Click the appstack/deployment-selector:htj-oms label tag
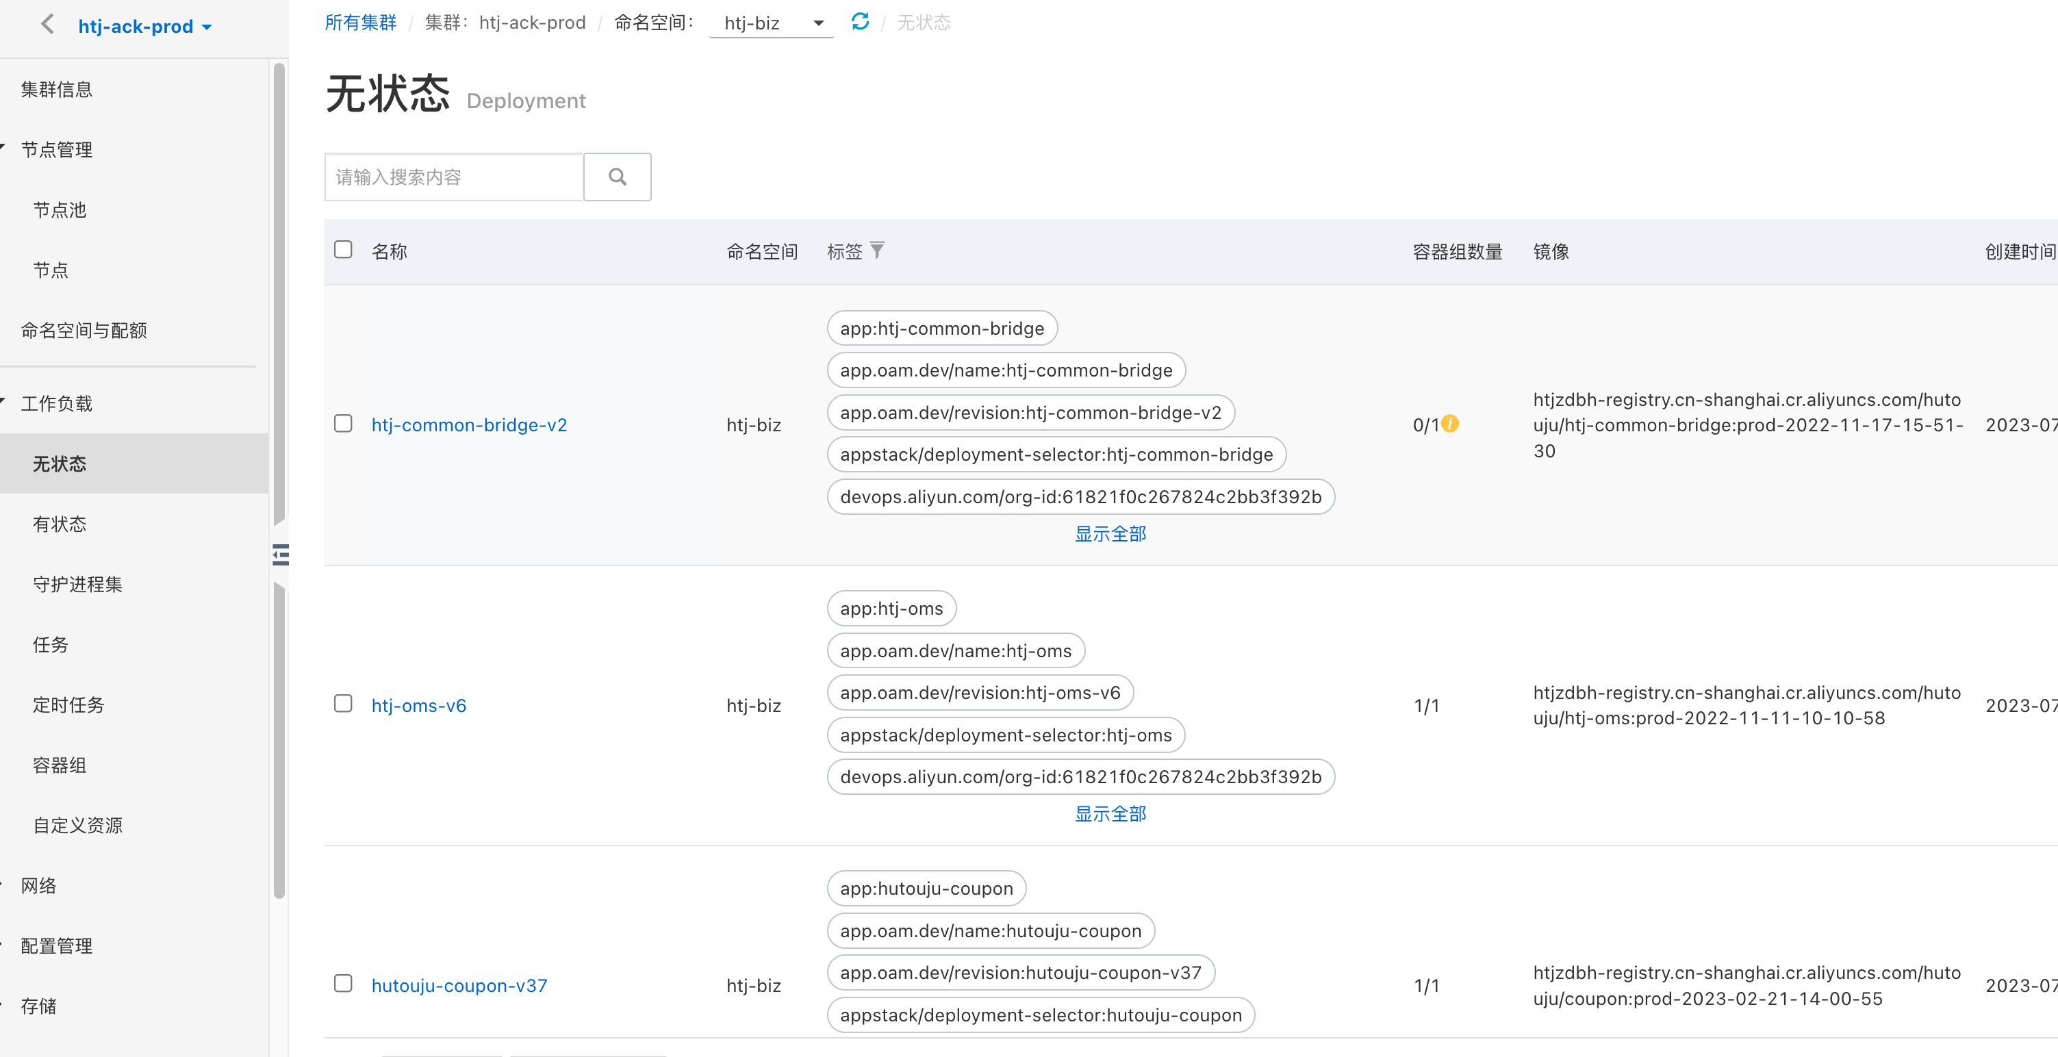The image size is (2058, 1057). [x=1006, y=735]
